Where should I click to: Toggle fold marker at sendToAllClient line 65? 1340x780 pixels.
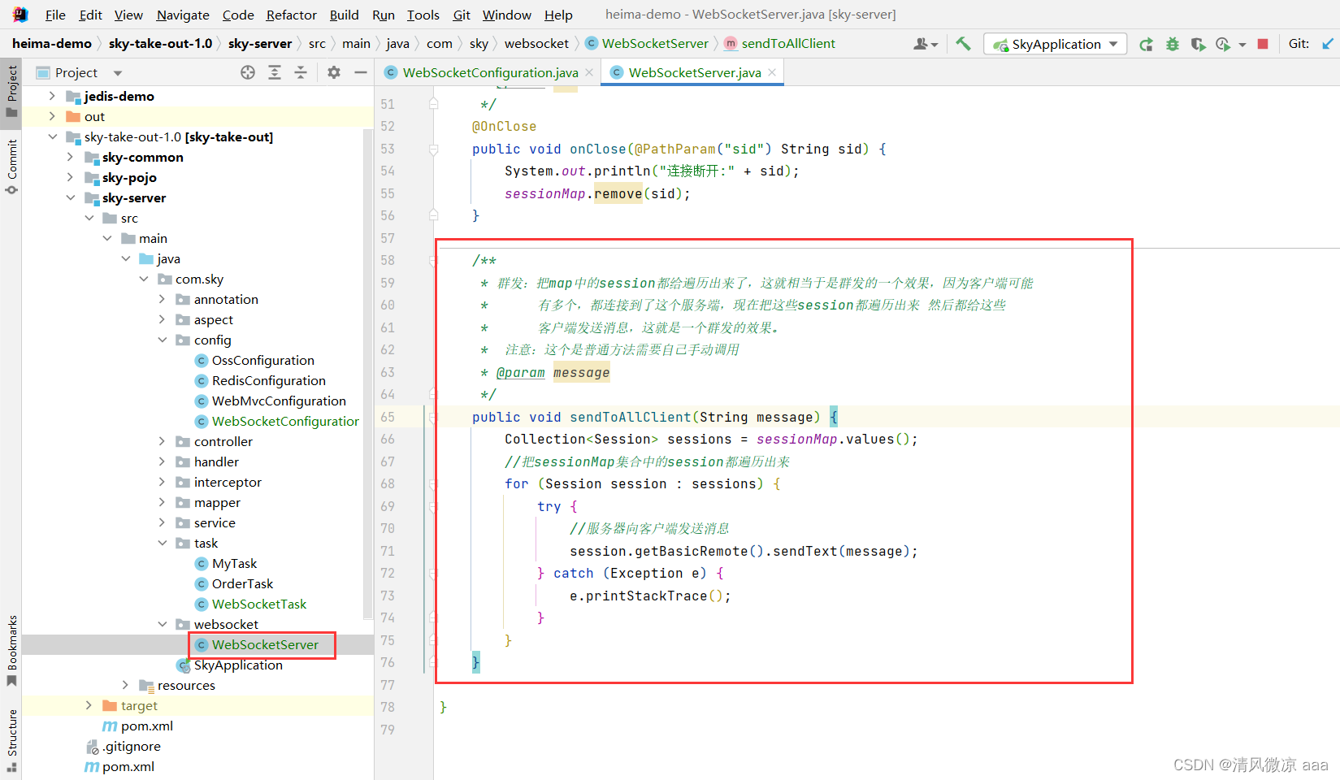point(433,418)
